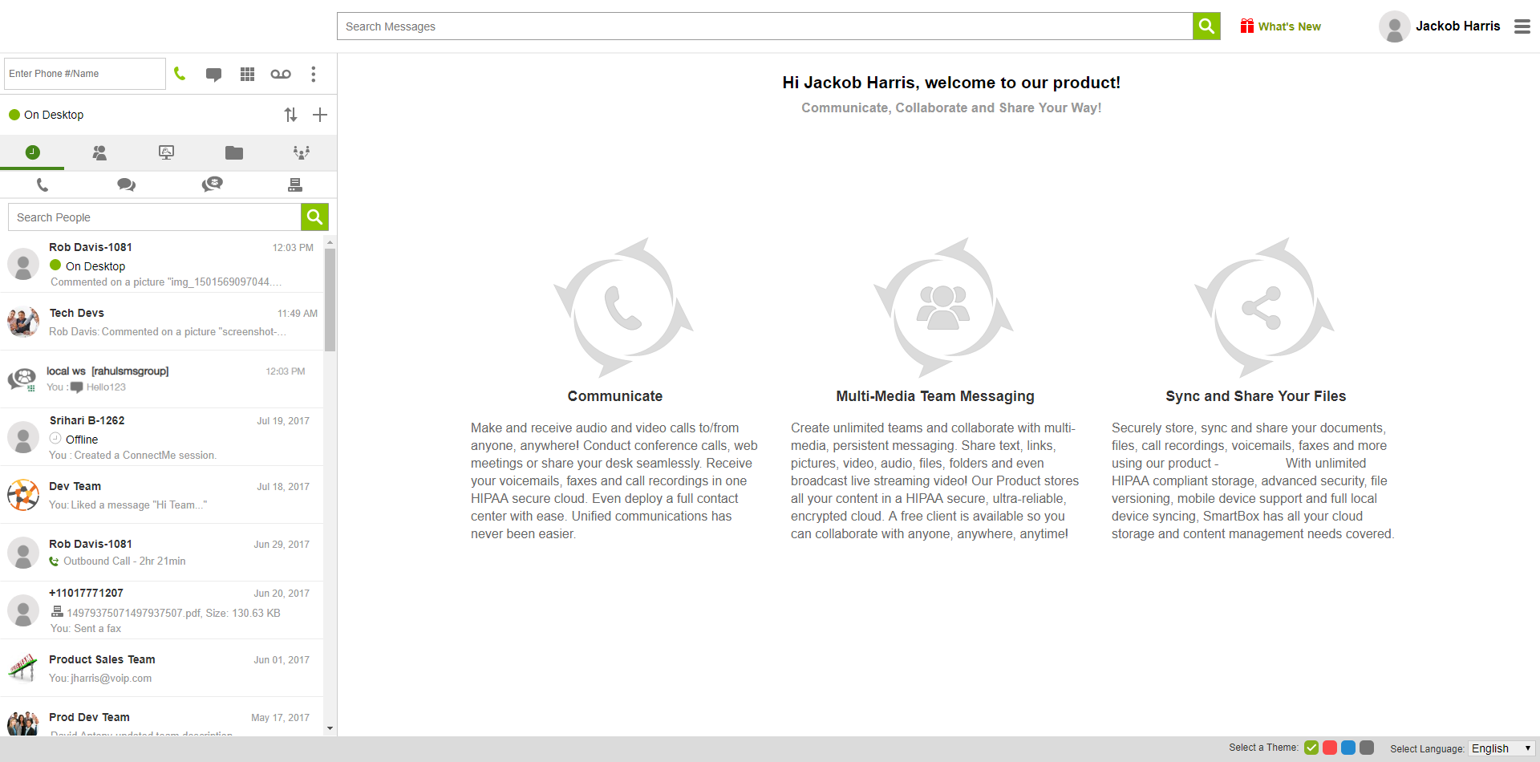1540x762 pixels.
Task: Expand the three-dot more options menu
Action: (314, 74)
